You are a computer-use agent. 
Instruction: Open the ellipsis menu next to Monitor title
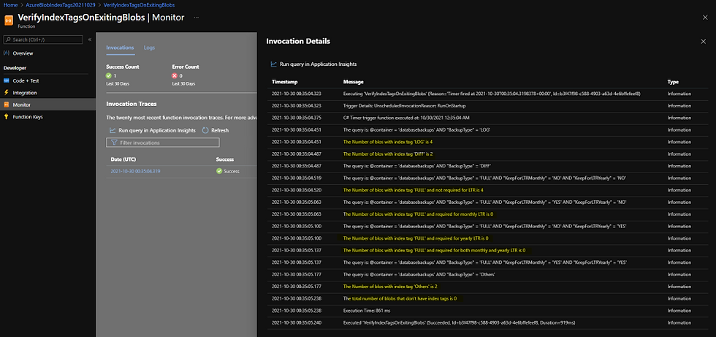(197, 18)
